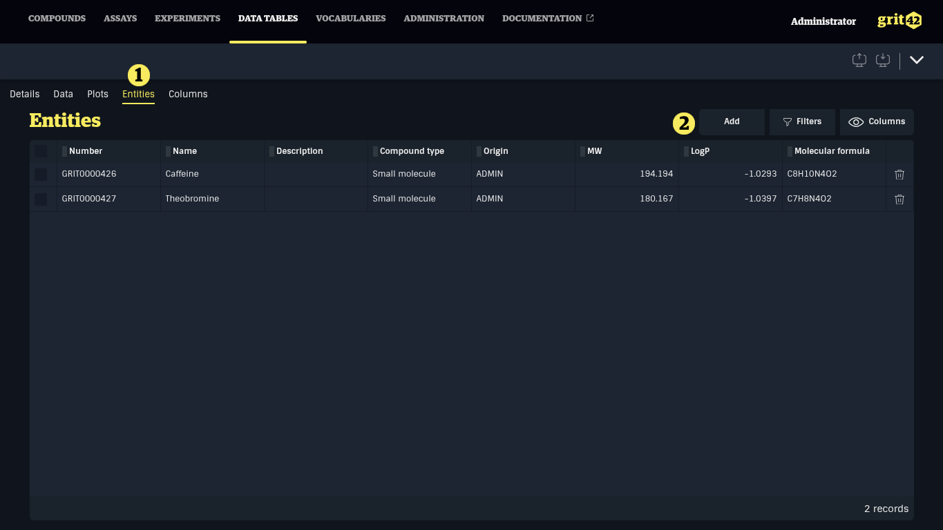943x530 pixels.
Task: Toggle the select-all checkbox in header
Action: (41, 151)
